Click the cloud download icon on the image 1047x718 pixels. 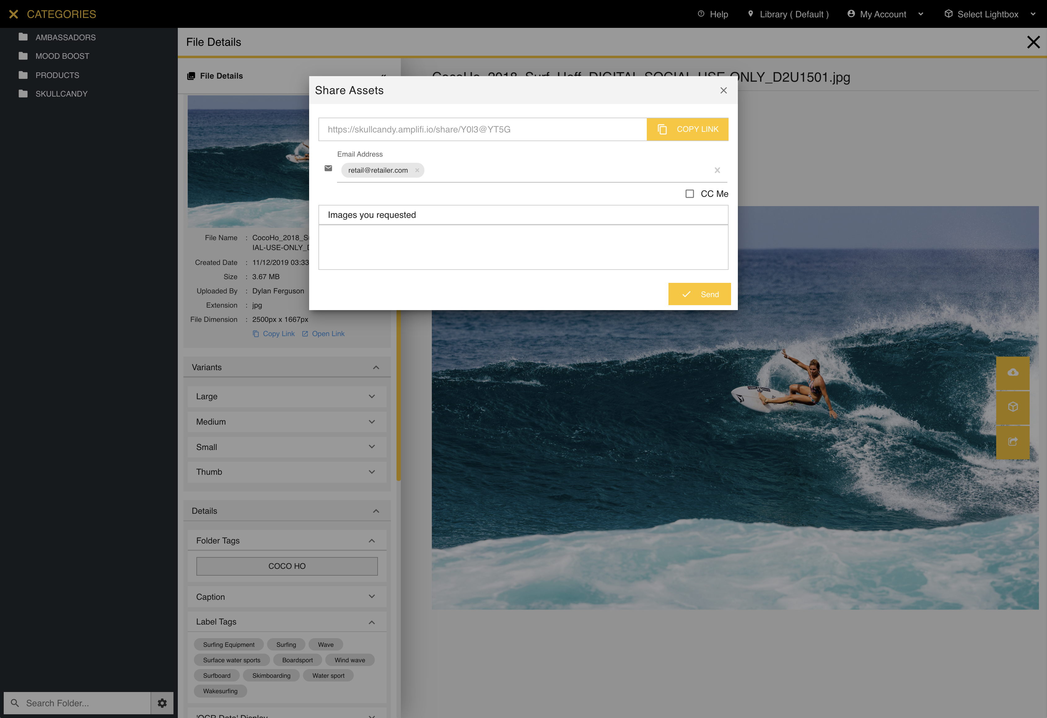1013,373
